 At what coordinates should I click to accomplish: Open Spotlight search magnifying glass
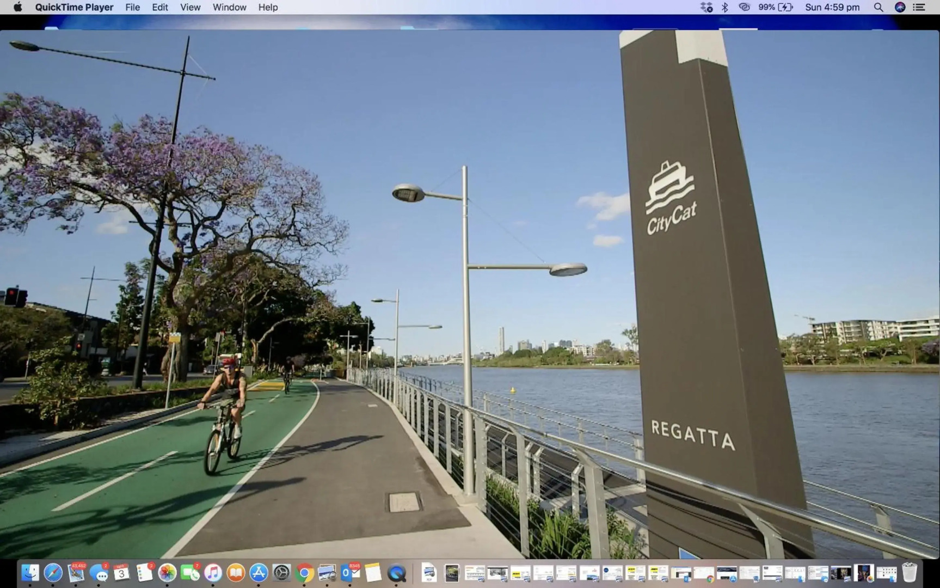pyautogui.click(x=878, y=7)
